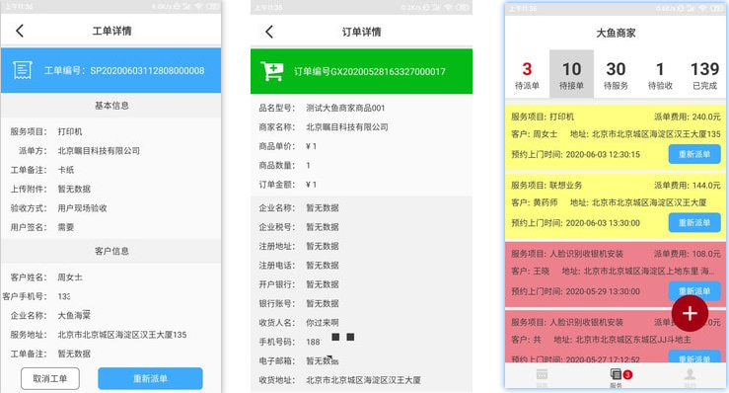Screen dimensions: 729x393
Task: Tap 收货人名 value 你过来啊
Action: [323, 323]
